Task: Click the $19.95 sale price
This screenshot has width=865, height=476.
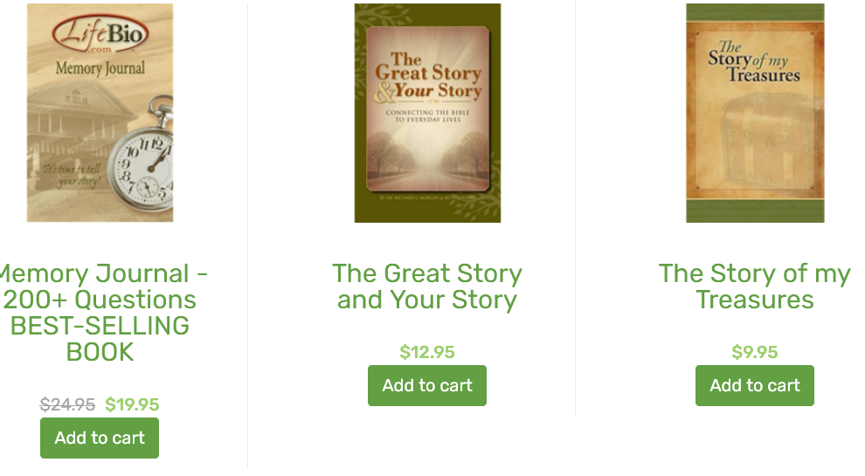Action: (x=133, y=405)
